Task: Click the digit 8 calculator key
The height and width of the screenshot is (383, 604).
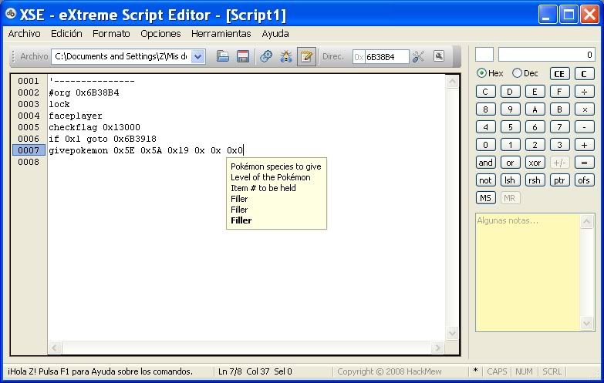Action: 485,109
